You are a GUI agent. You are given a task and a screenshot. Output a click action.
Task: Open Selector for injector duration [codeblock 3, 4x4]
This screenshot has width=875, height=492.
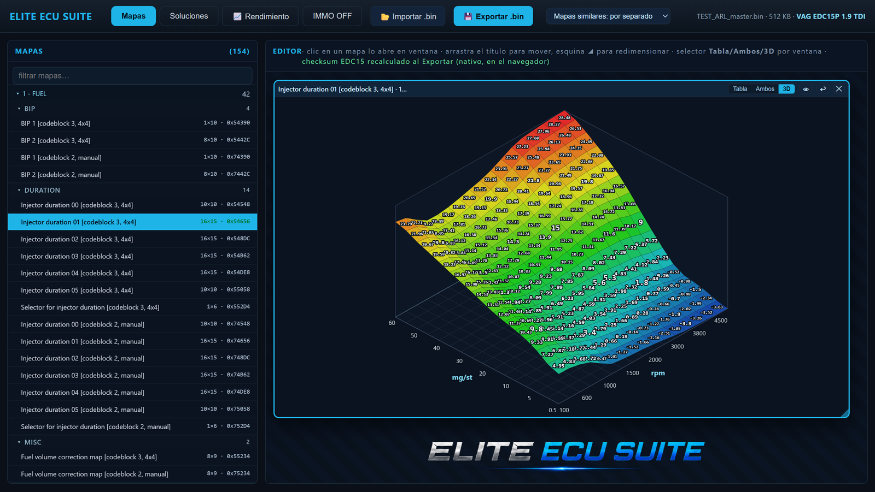pos(132,307)
